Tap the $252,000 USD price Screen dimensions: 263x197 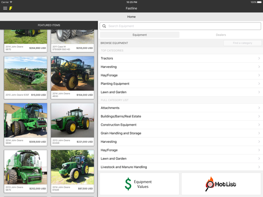(38, 188)
